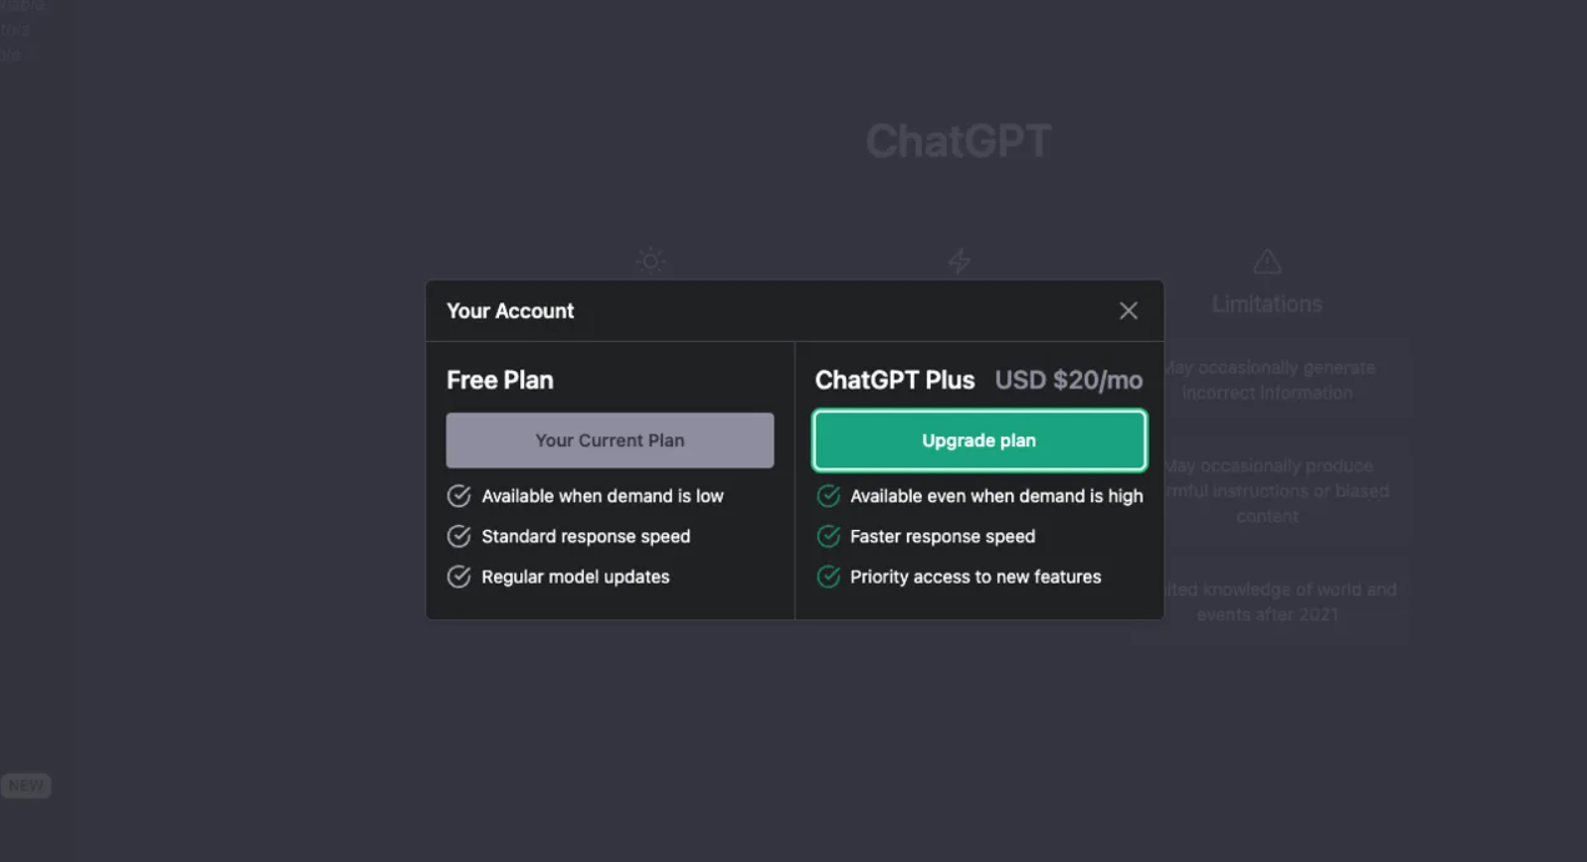Click the "Priority access to new features" text
Viewport: 1587px width, 862px height.
tap(974, 577)
